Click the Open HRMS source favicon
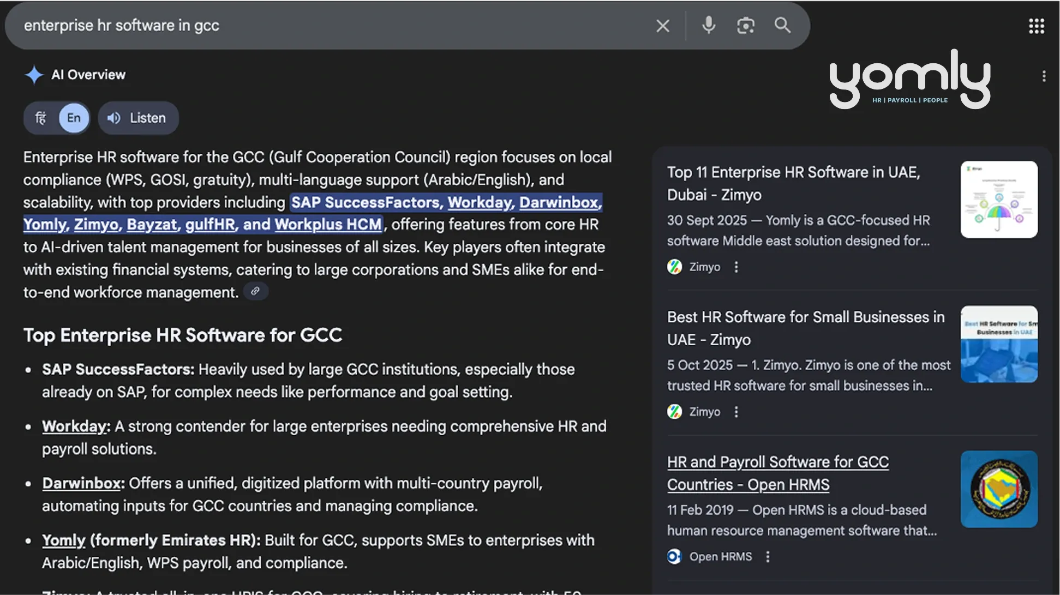Viewport: 1060px width, 595px height. [675, 556]
